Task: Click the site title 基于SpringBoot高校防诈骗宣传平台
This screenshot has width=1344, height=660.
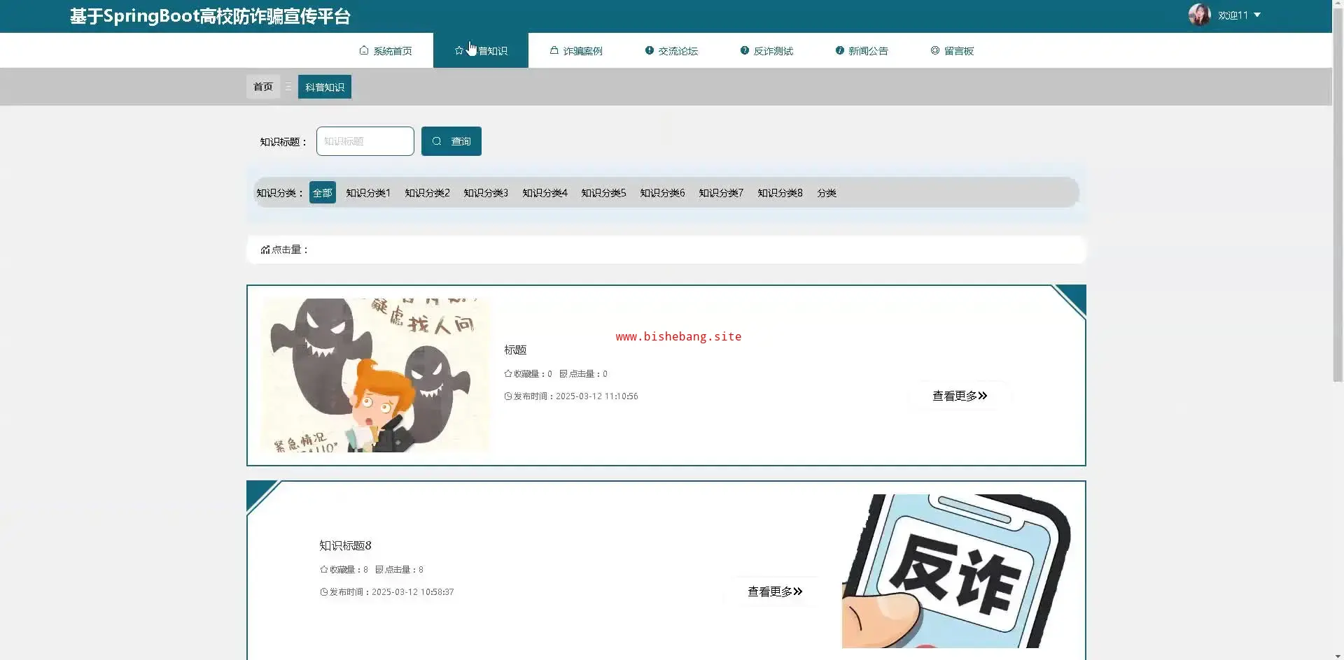Action: [210, 16]
